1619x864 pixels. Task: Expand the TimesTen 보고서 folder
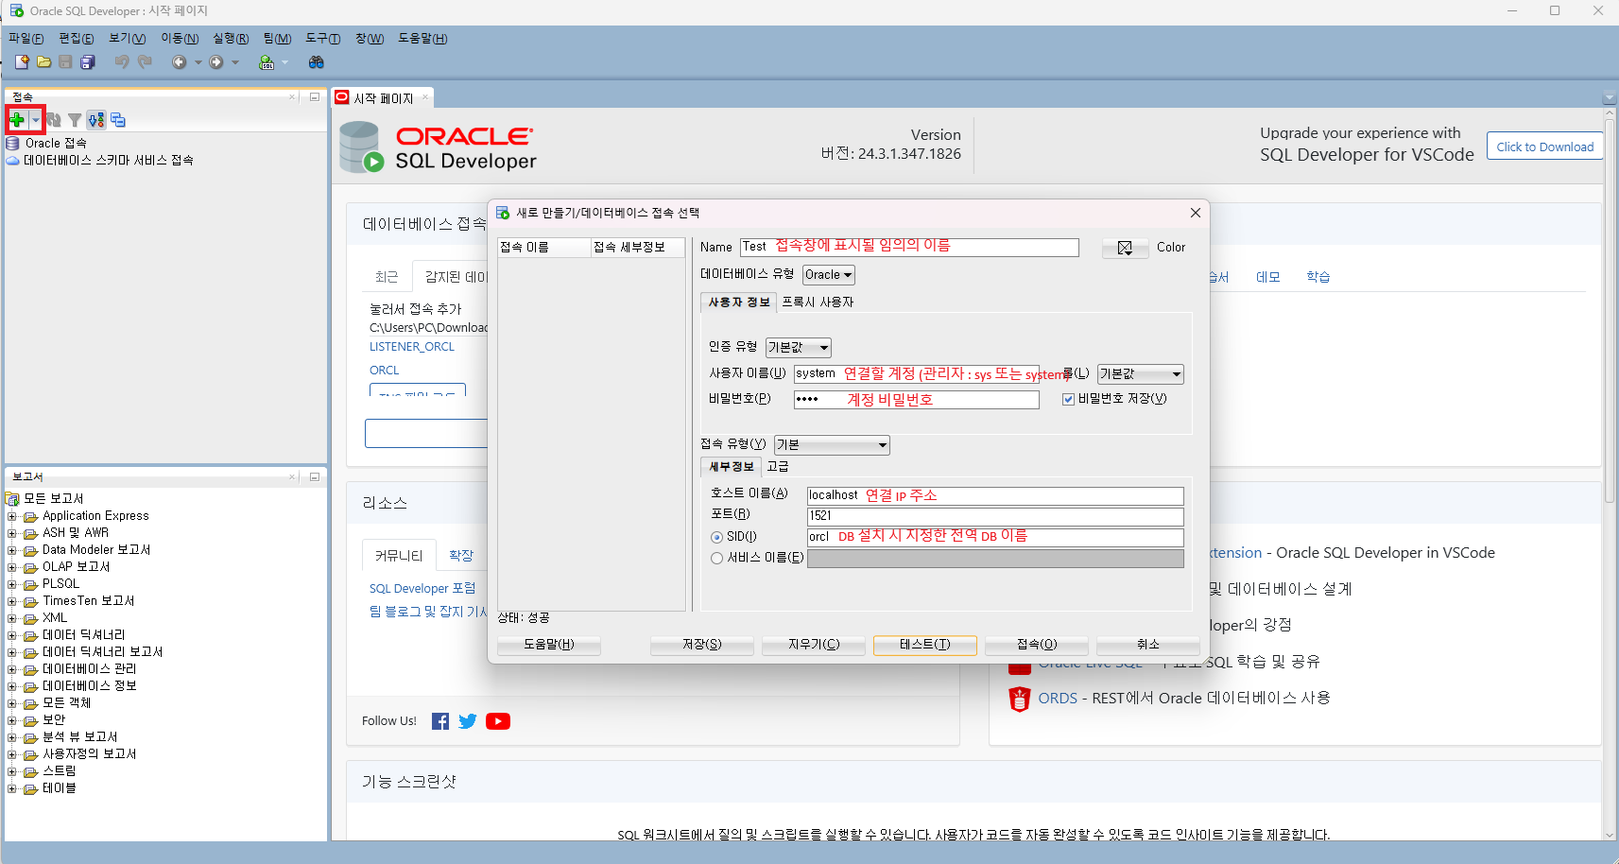tap(11, 602)
